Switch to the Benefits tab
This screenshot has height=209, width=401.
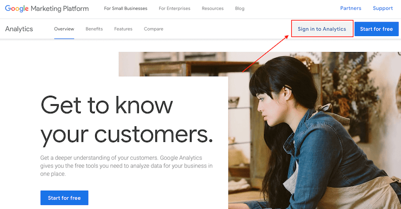94,29
